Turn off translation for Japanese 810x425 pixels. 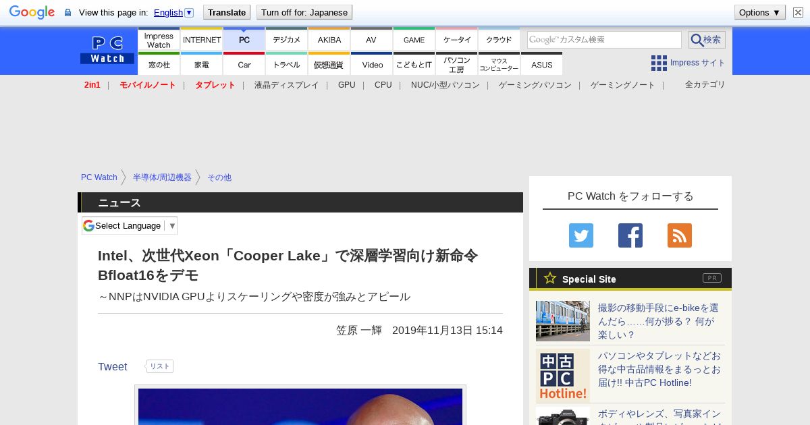click(304, 12)
